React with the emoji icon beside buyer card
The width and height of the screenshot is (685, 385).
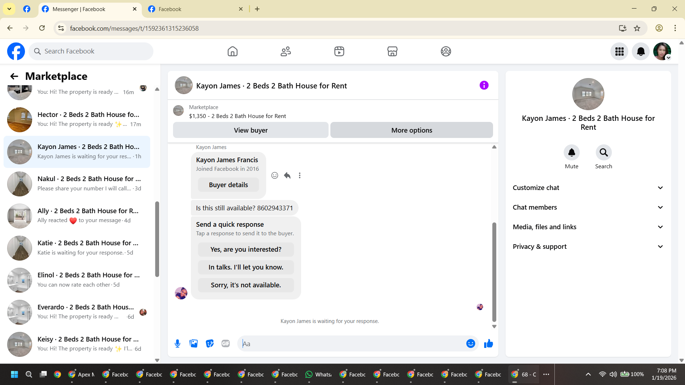[275, 175]
